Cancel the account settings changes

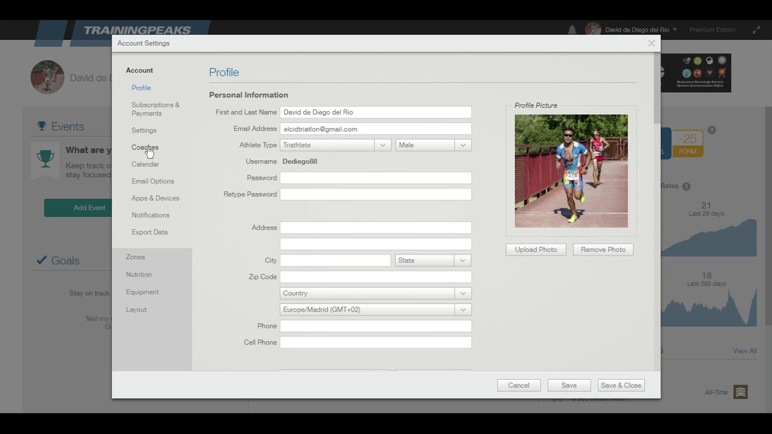(x=519, y=385)
